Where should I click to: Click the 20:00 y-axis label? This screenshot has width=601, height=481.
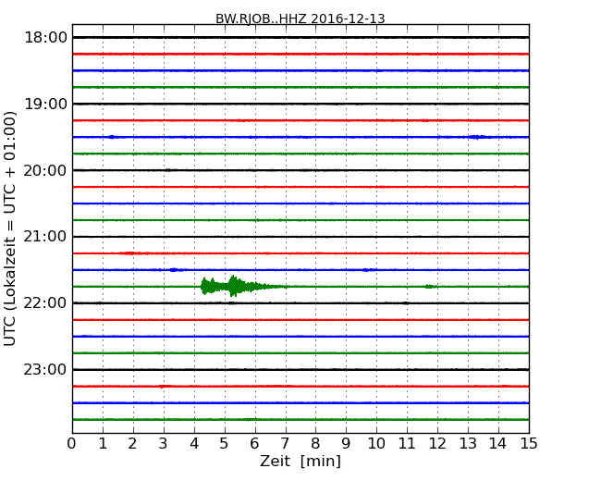45,170
